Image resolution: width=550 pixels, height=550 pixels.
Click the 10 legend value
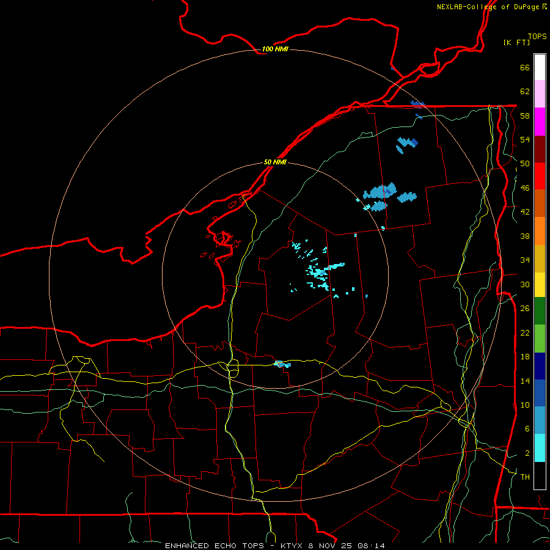(x=525, y=405)
